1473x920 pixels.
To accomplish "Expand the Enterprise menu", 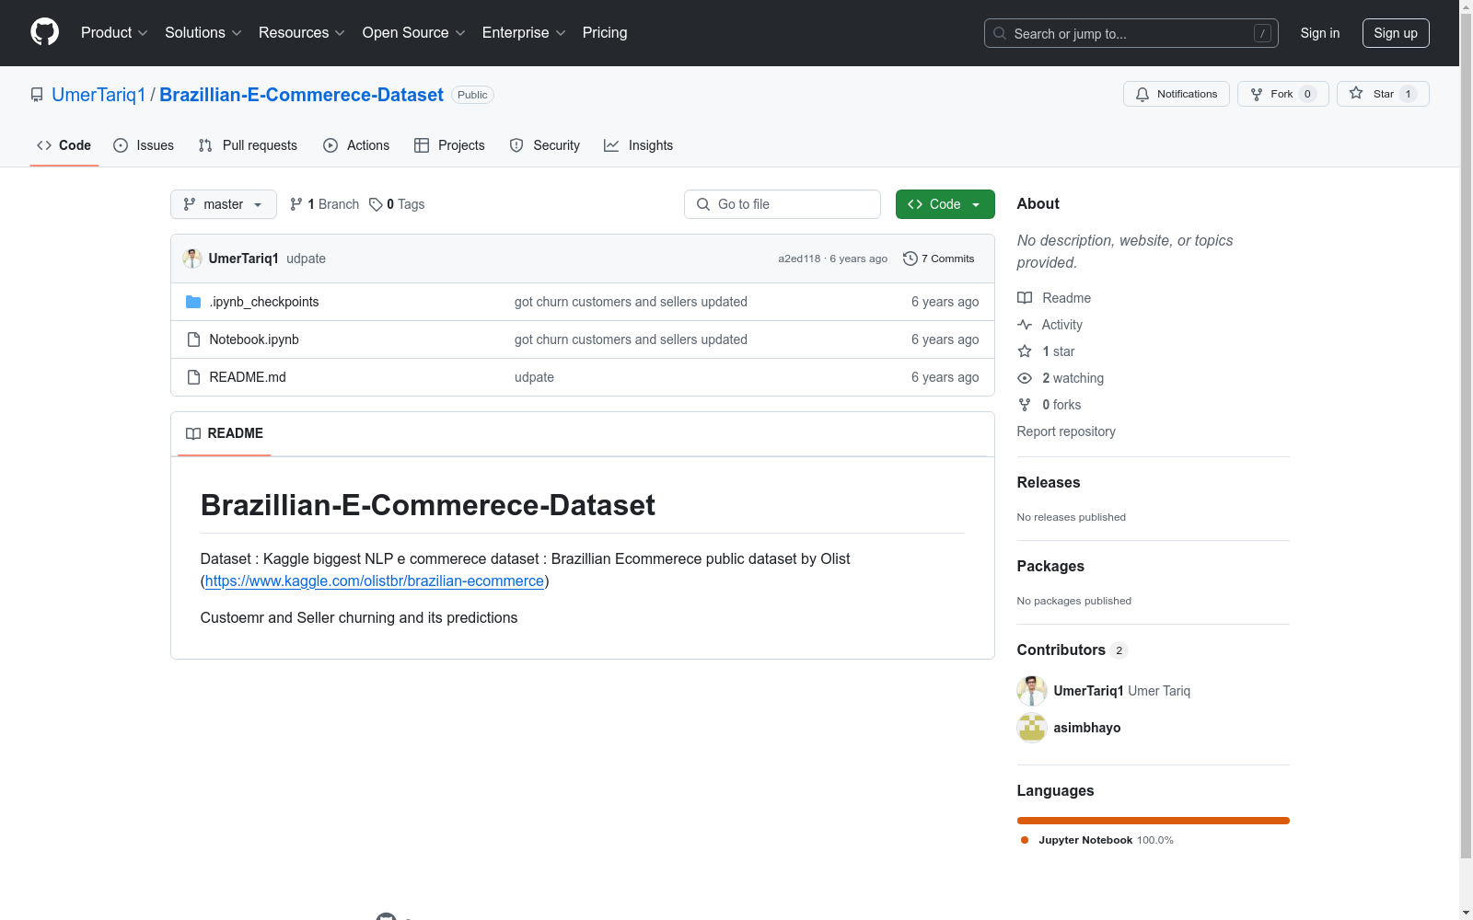I will pos(524,33).
